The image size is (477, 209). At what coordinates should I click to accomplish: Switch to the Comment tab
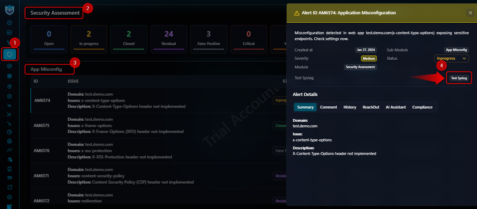pyautogui.click(x=329, y=107)
